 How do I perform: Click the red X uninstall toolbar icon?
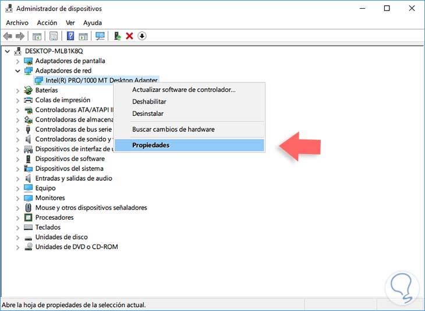pyautogui.click(x=129, y=36)
